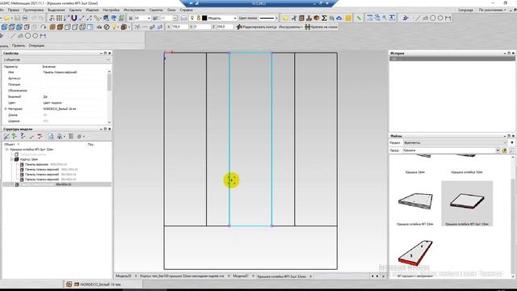Toggle the dotted grid icon in the top toolbar
Viewport: 517px width, 291px height.
(59, 18)
